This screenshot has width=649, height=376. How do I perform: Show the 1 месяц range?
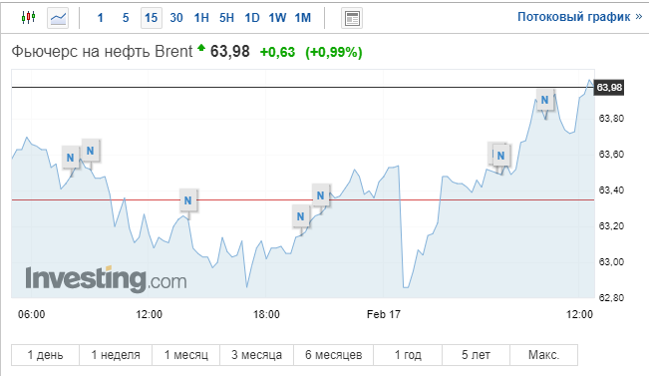point(186,355)
